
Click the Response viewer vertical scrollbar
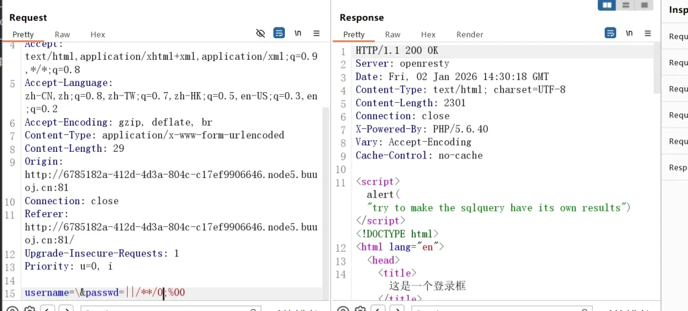tap(656, 168)
